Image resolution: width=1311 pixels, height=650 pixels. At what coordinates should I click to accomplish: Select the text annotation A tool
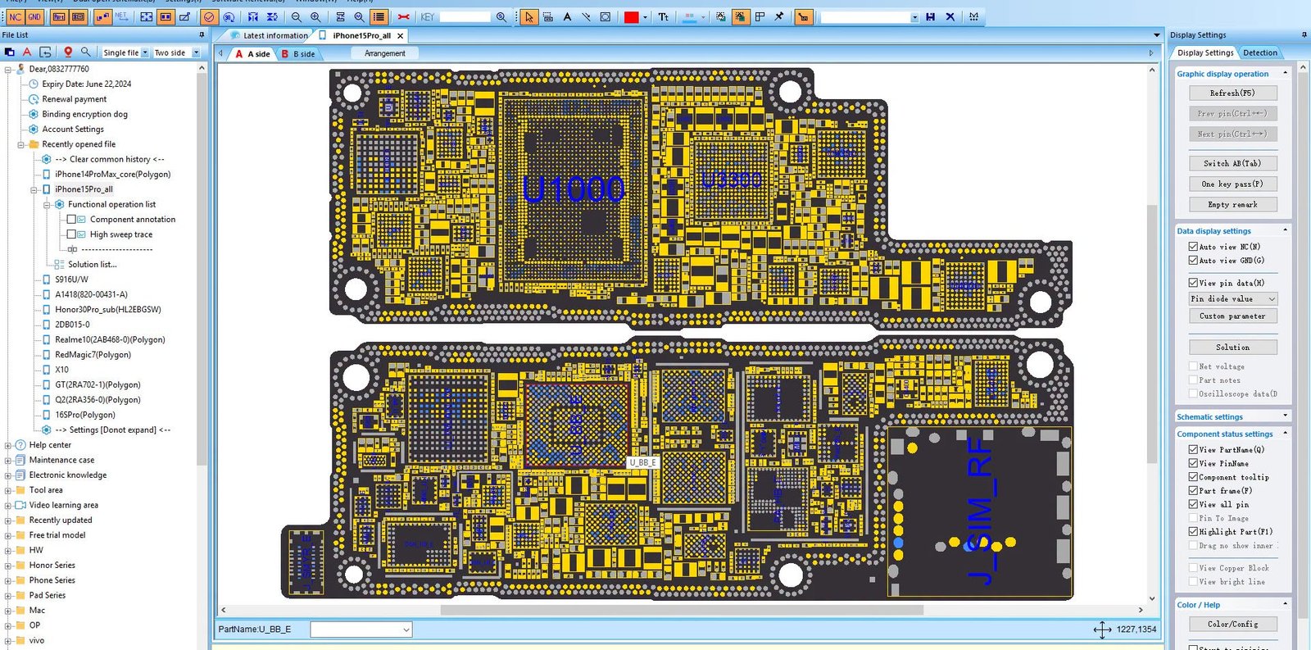[x=567, y=16]
